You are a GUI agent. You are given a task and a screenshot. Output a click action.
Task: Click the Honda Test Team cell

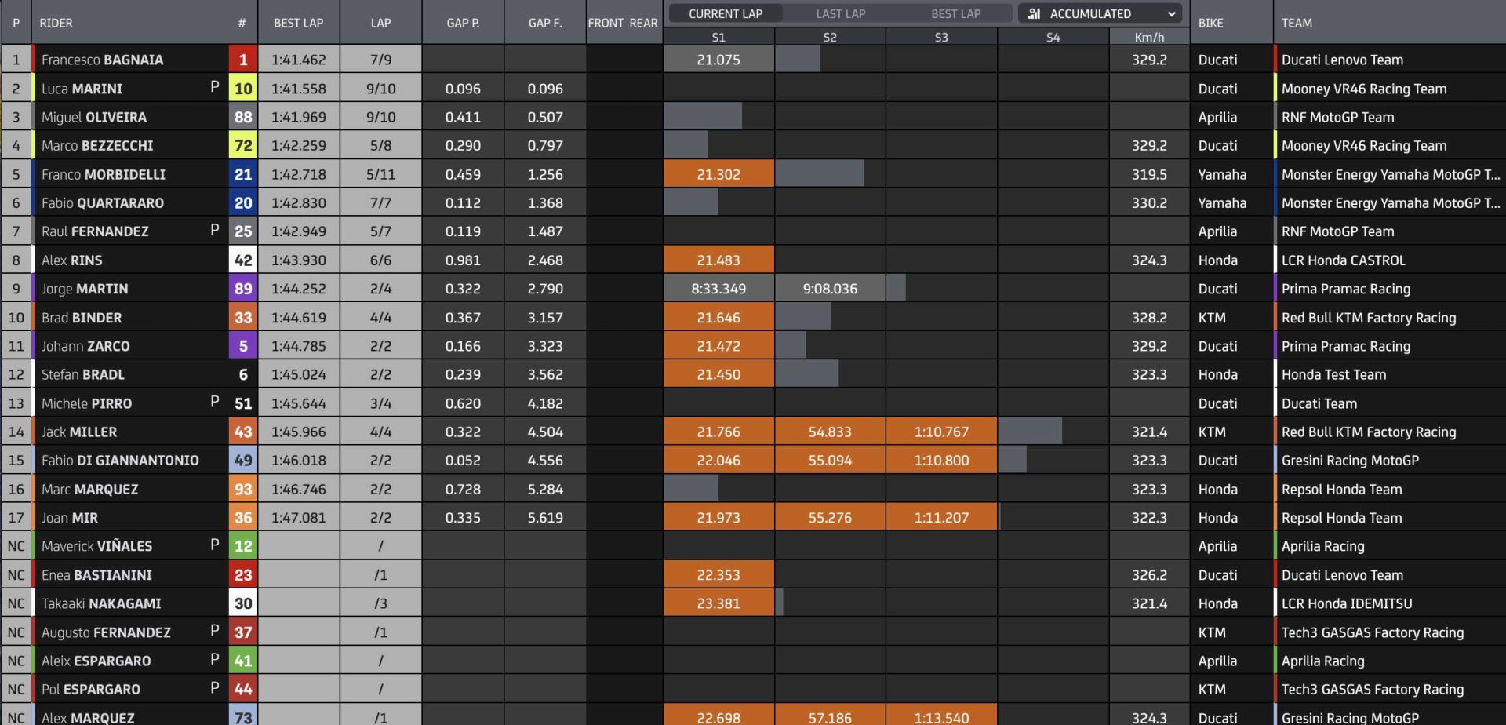click(x=1333, y=374)
